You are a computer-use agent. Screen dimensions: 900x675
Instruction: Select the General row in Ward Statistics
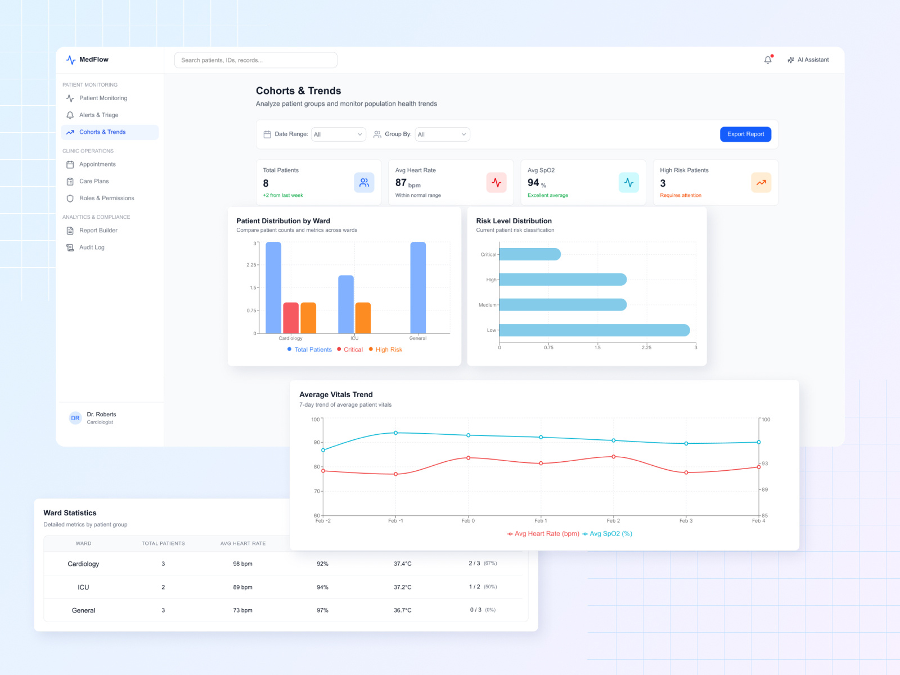pos(286,610)
